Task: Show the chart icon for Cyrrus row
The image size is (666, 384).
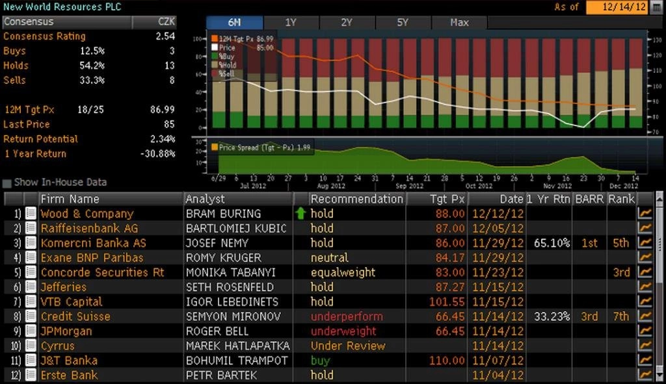Action: tap(645, 346)
